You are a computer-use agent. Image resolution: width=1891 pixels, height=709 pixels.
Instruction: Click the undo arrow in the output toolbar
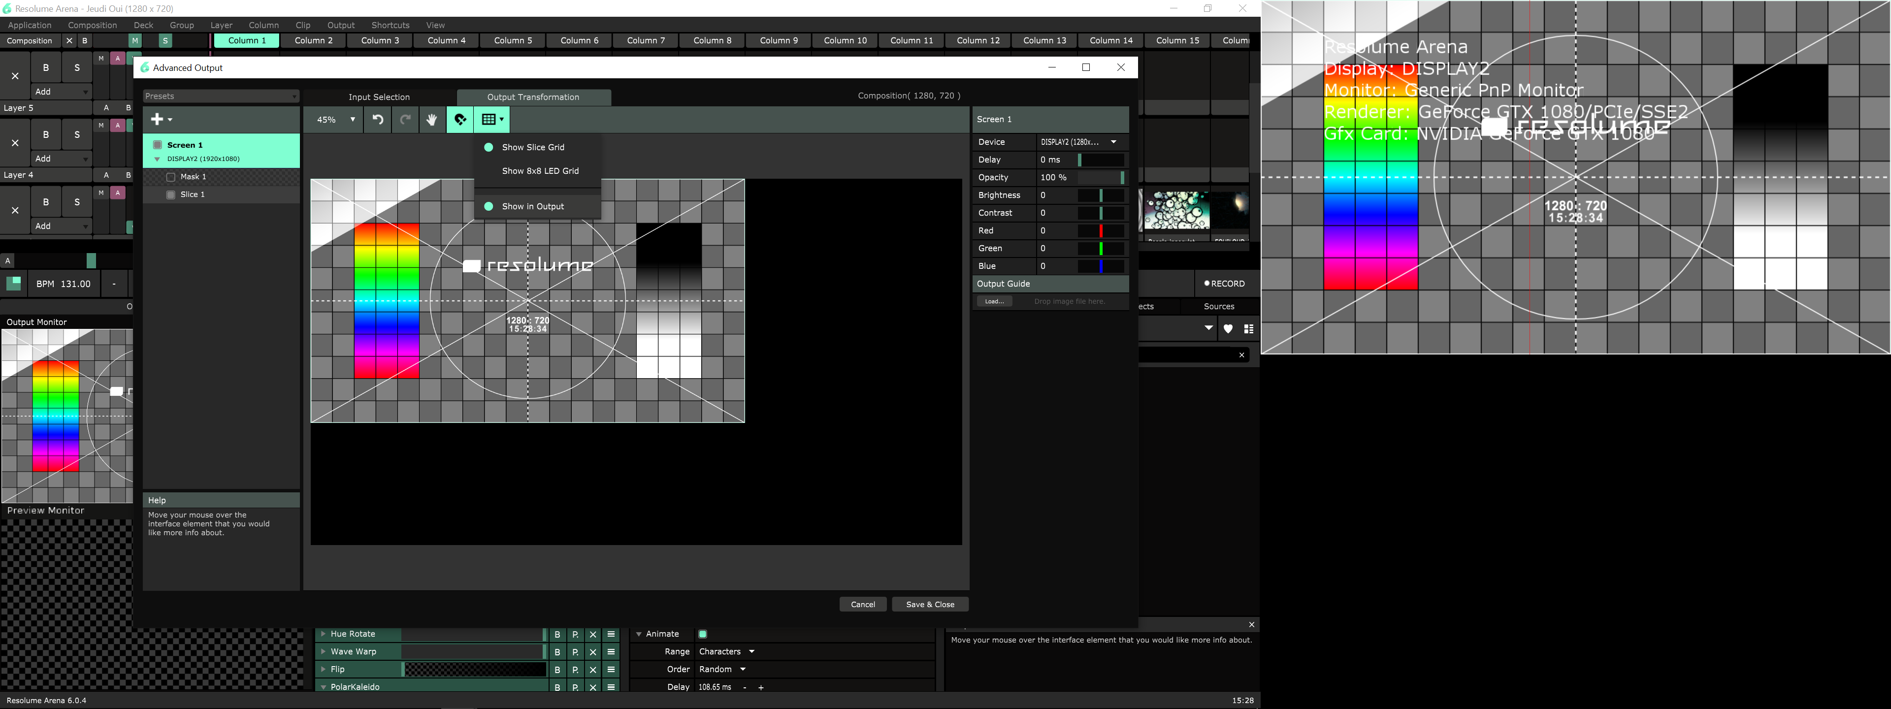click(x=378, y=120)
